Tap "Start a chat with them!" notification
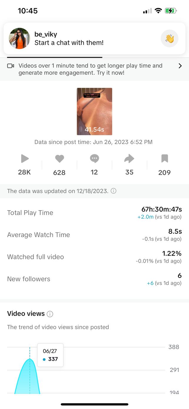This screenshot has width=189, height=409. [x=69, y=43]
